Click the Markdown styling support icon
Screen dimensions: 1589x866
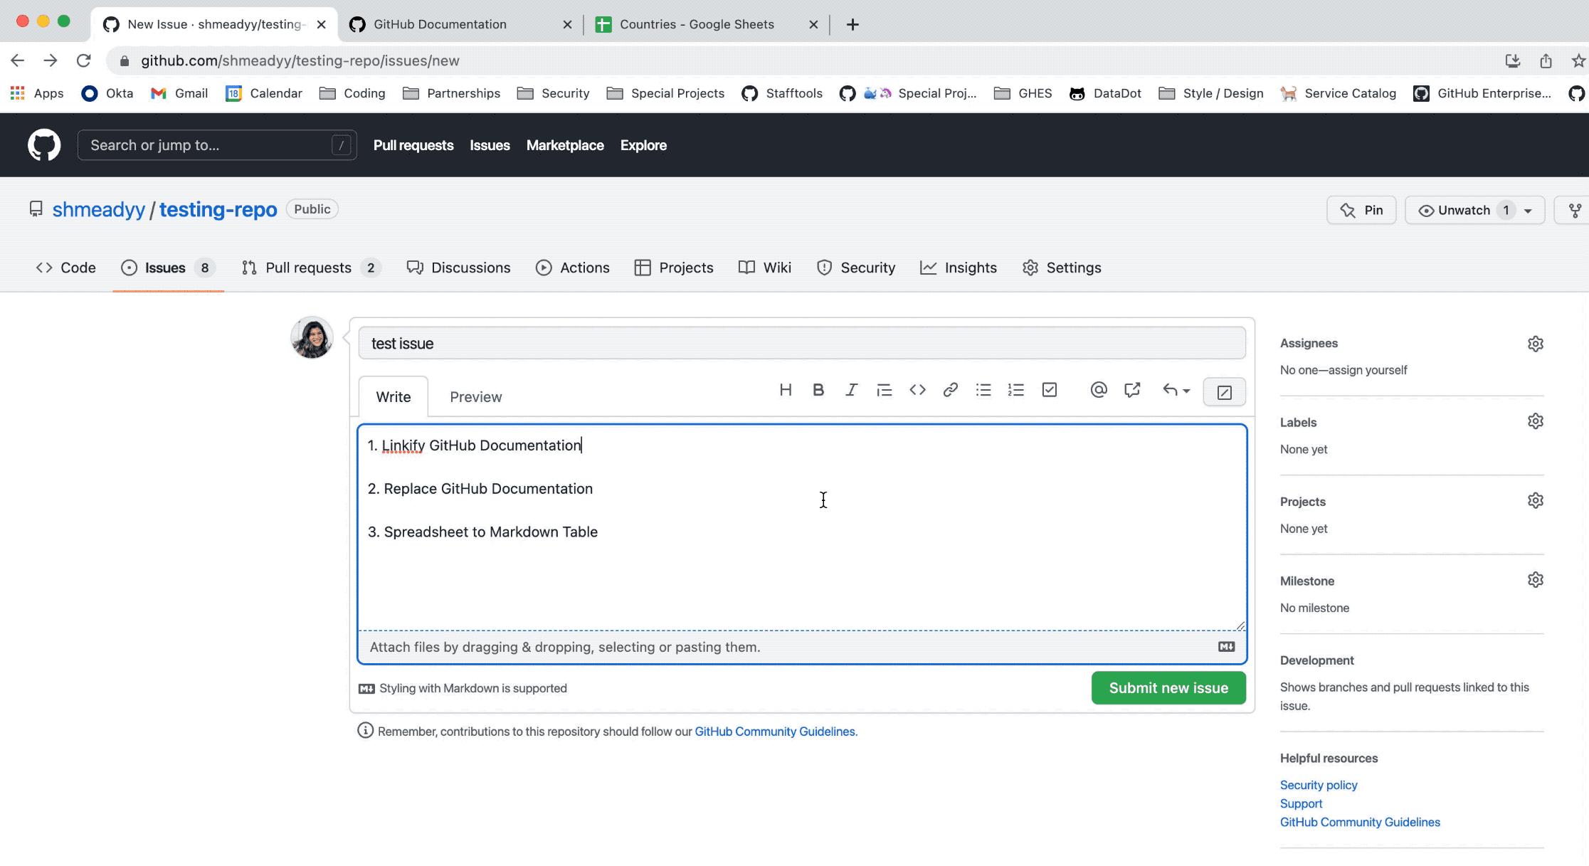(x=366, y=688)
